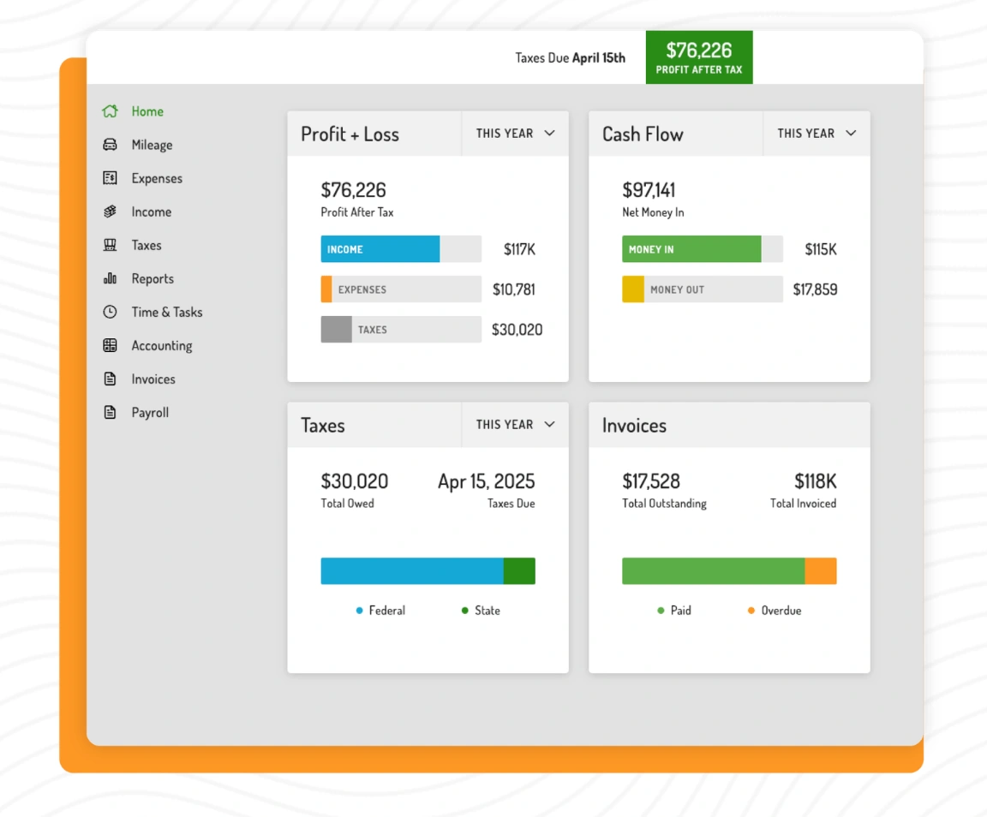Viewport: 987px width, 817px height.
Task: Click chevron in Profit + Loss header
Action: coord(549,134)
